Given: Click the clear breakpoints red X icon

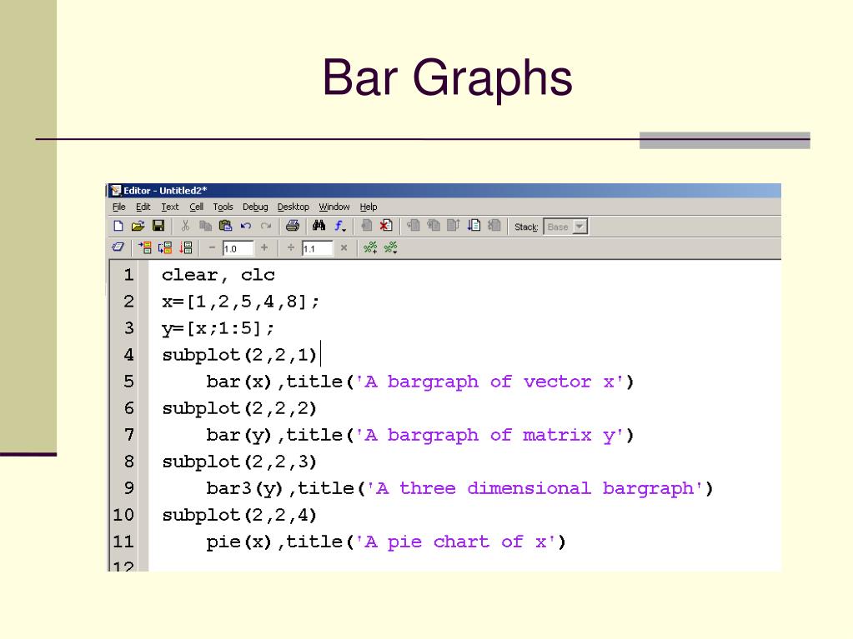Looking at the screenshot, I should click(x=385, y=226).
